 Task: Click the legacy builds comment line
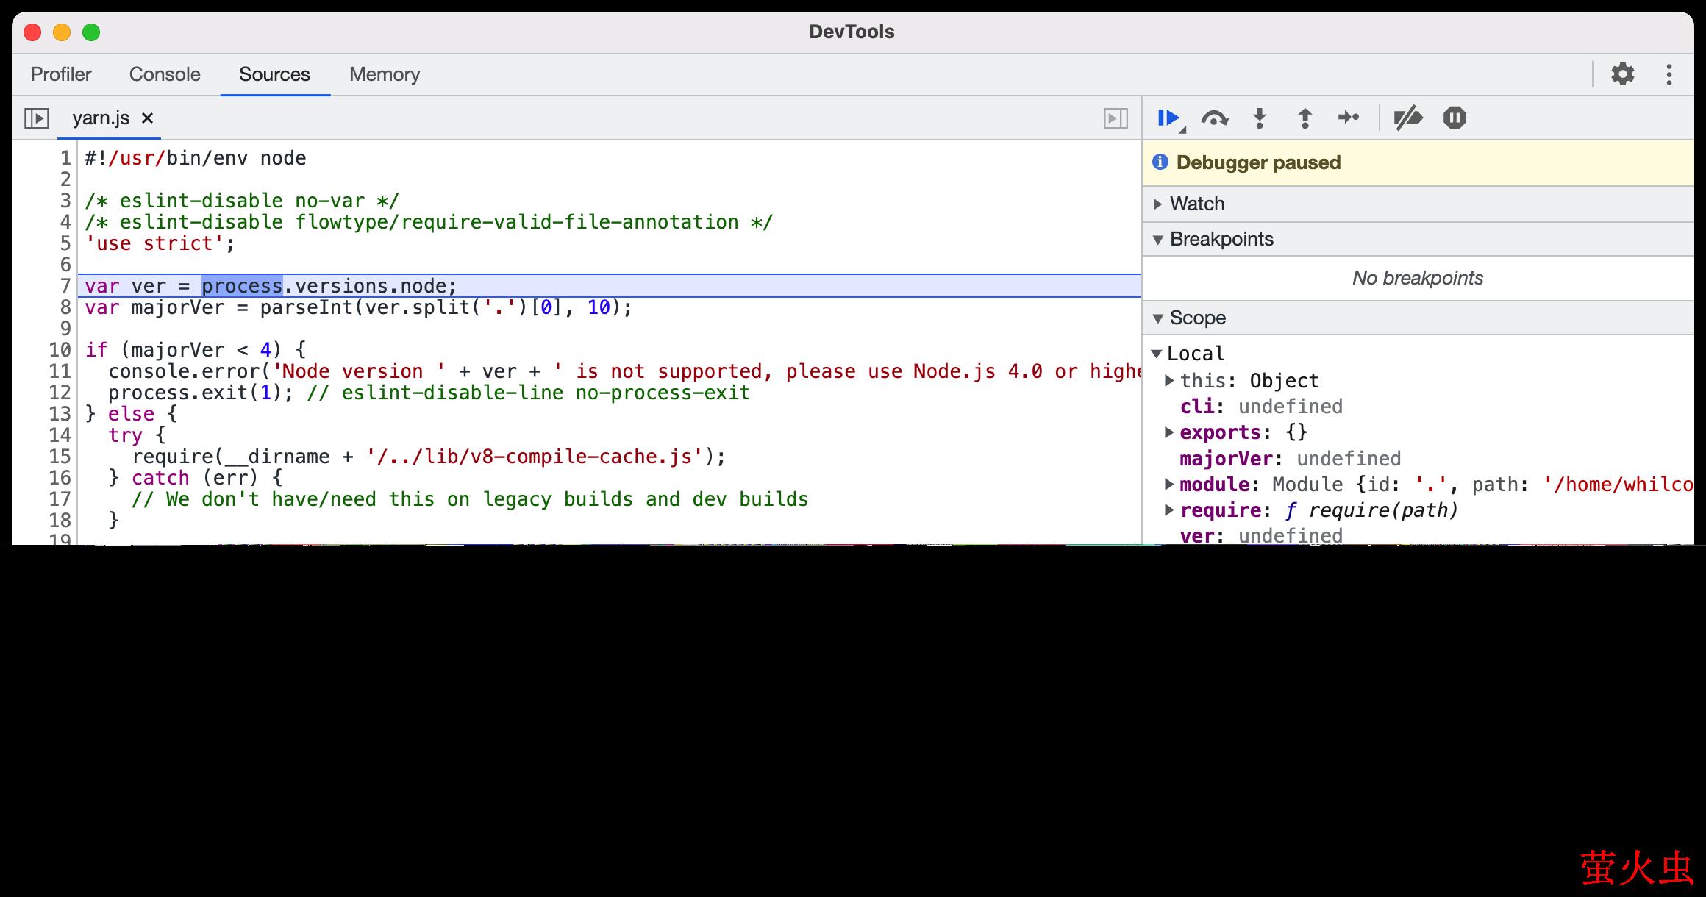(470, 499)
